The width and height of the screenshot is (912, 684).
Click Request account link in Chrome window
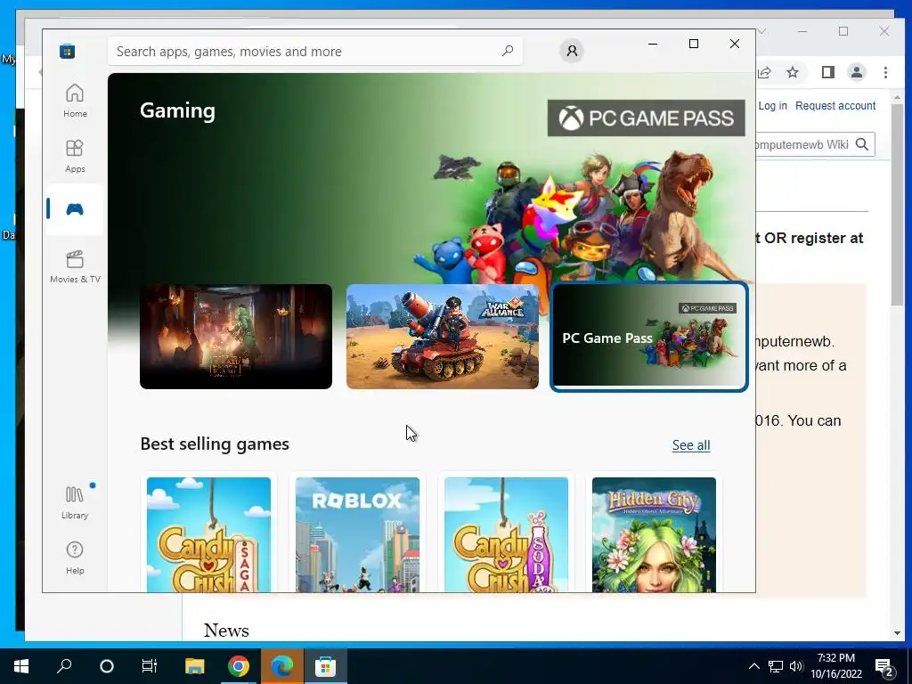835,106
